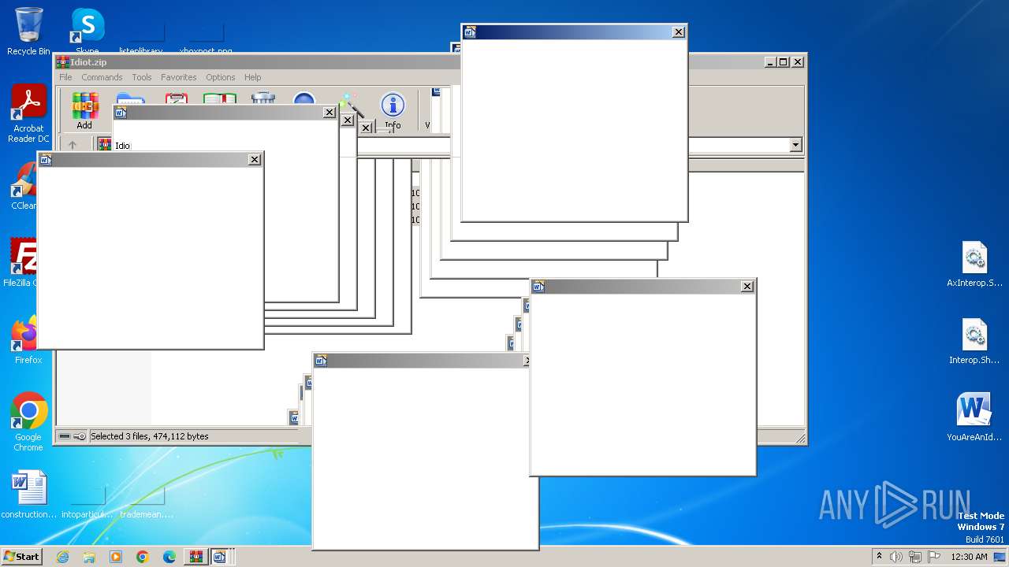1009x567 pixels.
Task: Select the AxInterop.S... desktop file
Action: coord(975,265)
